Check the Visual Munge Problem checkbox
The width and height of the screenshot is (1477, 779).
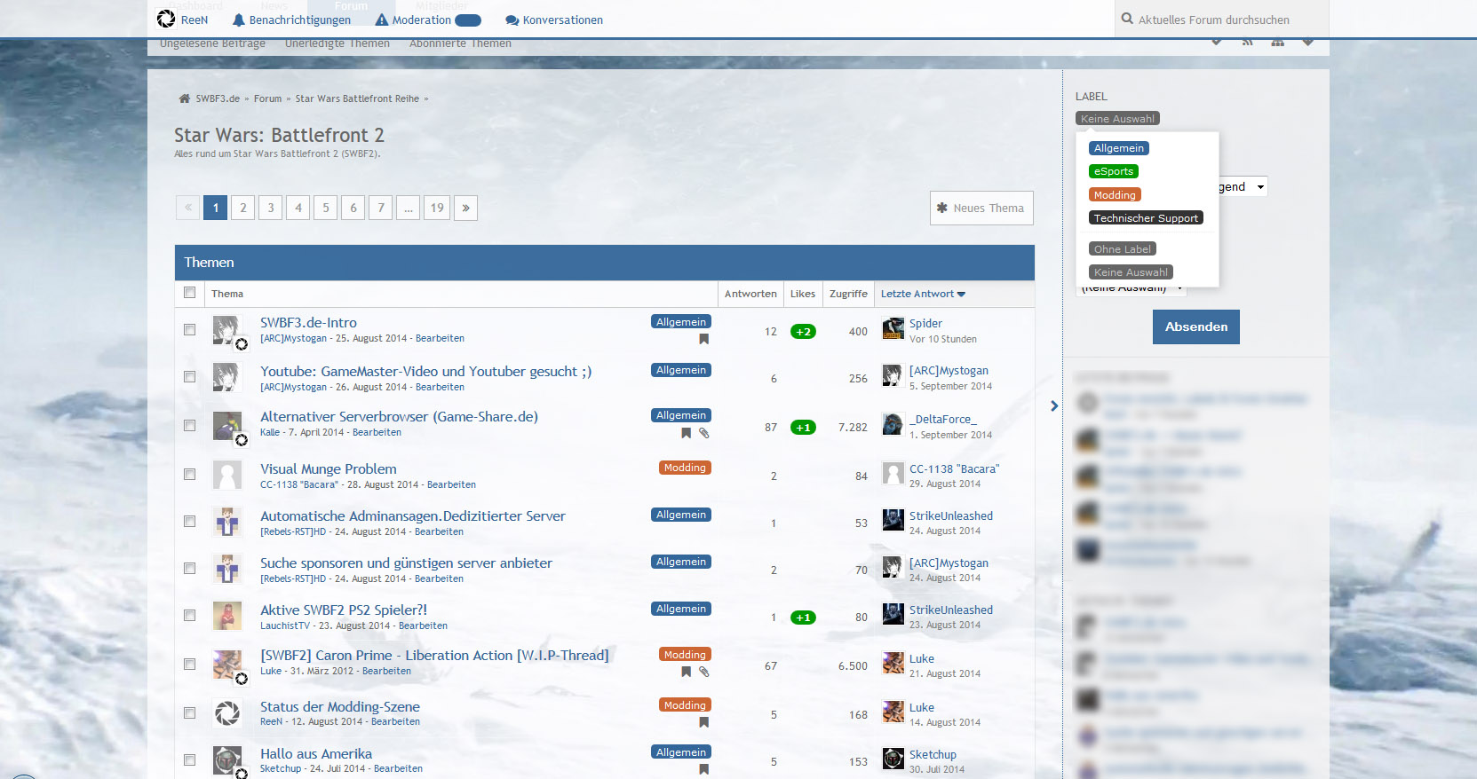(x=189, y=475)
